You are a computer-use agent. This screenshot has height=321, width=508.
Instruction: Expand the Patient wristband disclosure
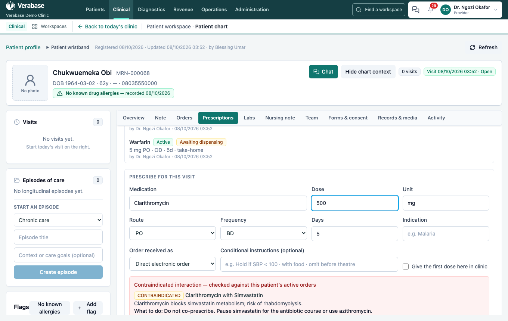68,47
